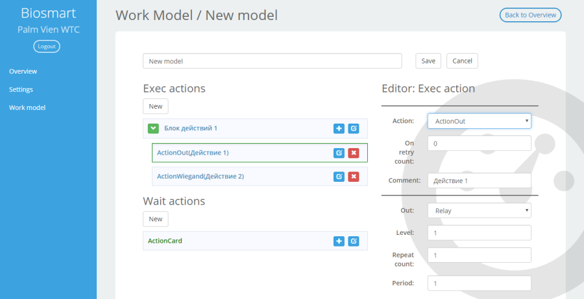584x299 pixels.
Task: Go to Overview in sidebar
Action: click(x=23, y=71)
